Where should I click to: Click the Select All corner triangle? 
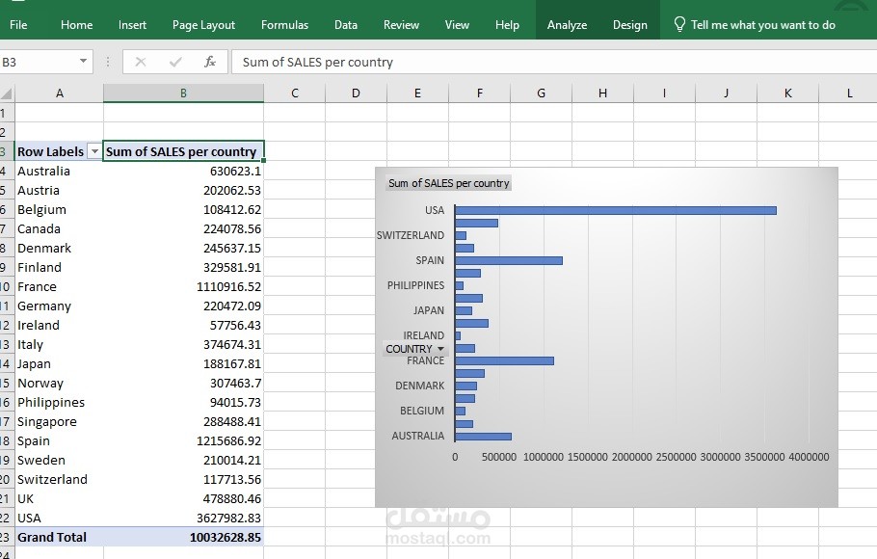(x=7, y=93)
